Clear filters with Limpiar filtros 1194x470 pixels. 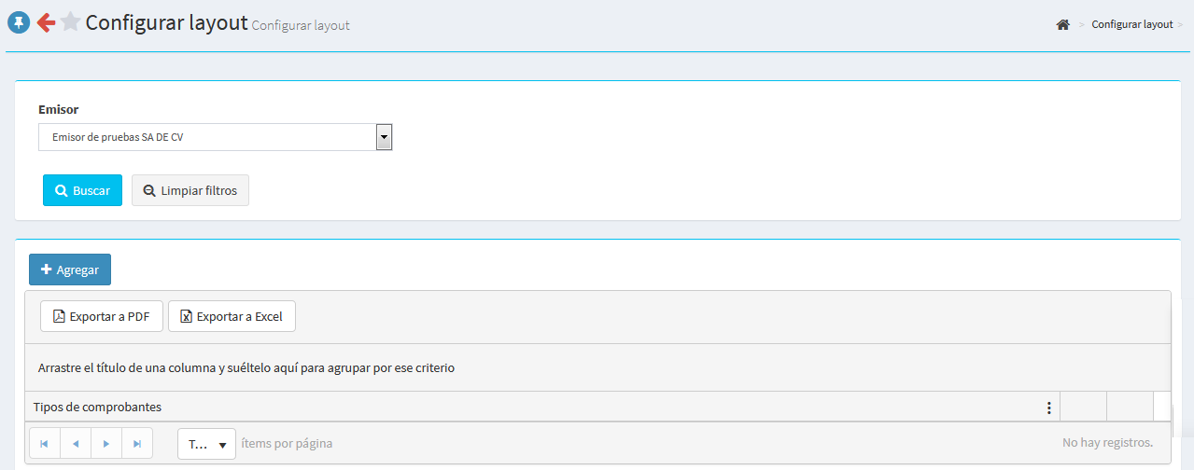190,190
